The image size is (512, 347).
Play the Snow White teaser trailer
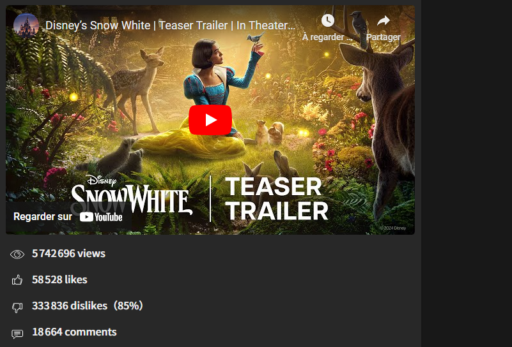coord(210,120)
